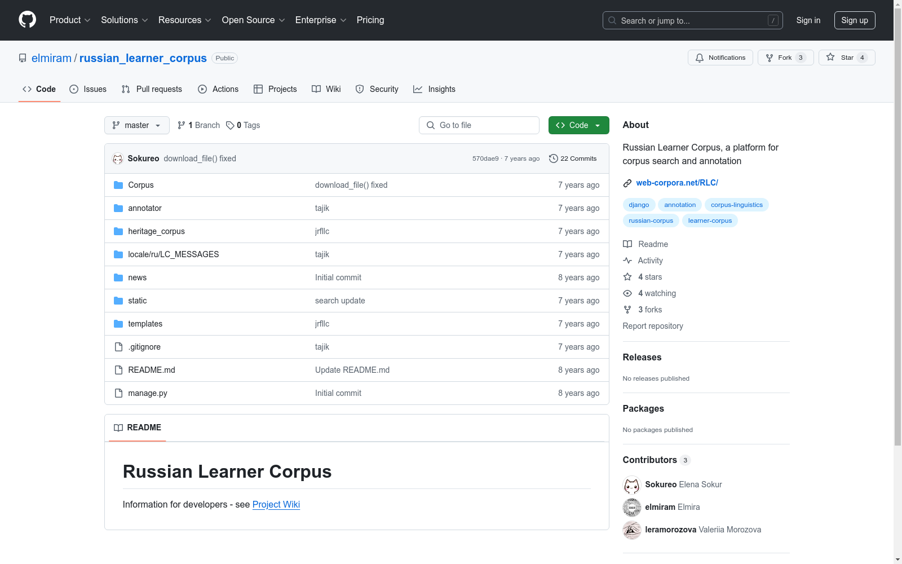Open the GitHub home logo
The height and width of the screenshot is (564, 902).
pyautogui.click(x=27, y=20)
